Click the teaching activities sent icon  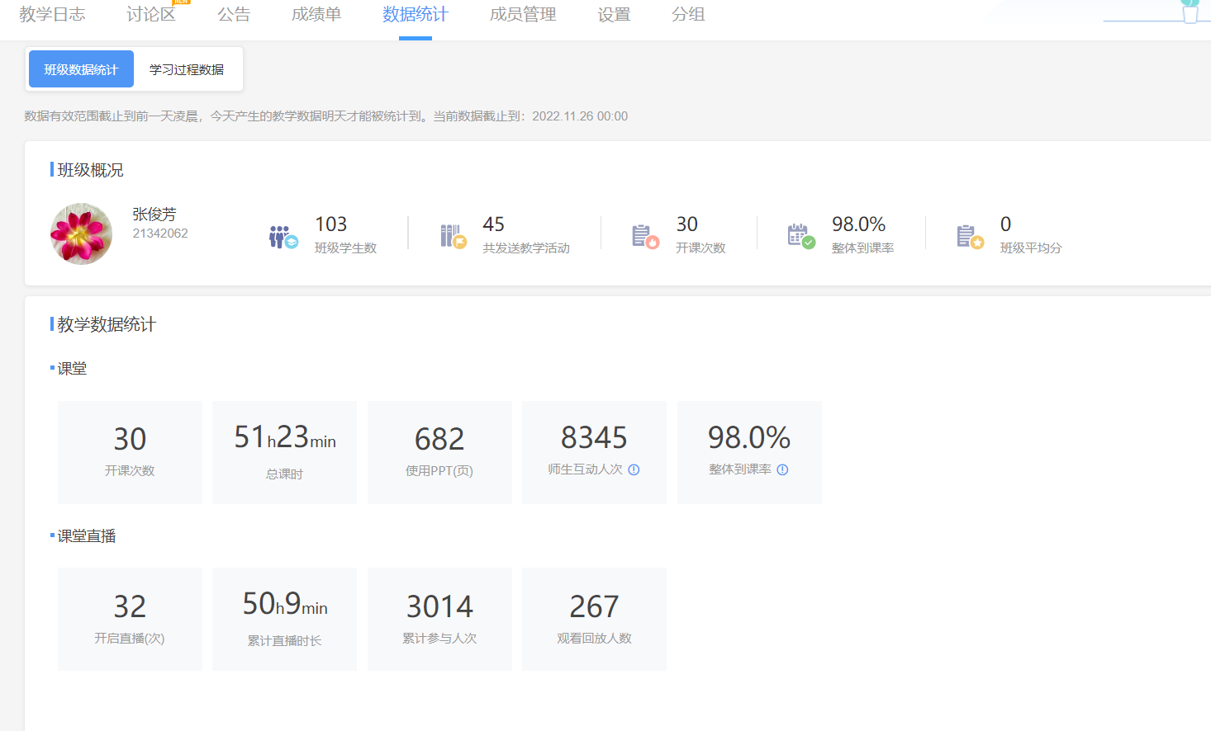(453, 236)
